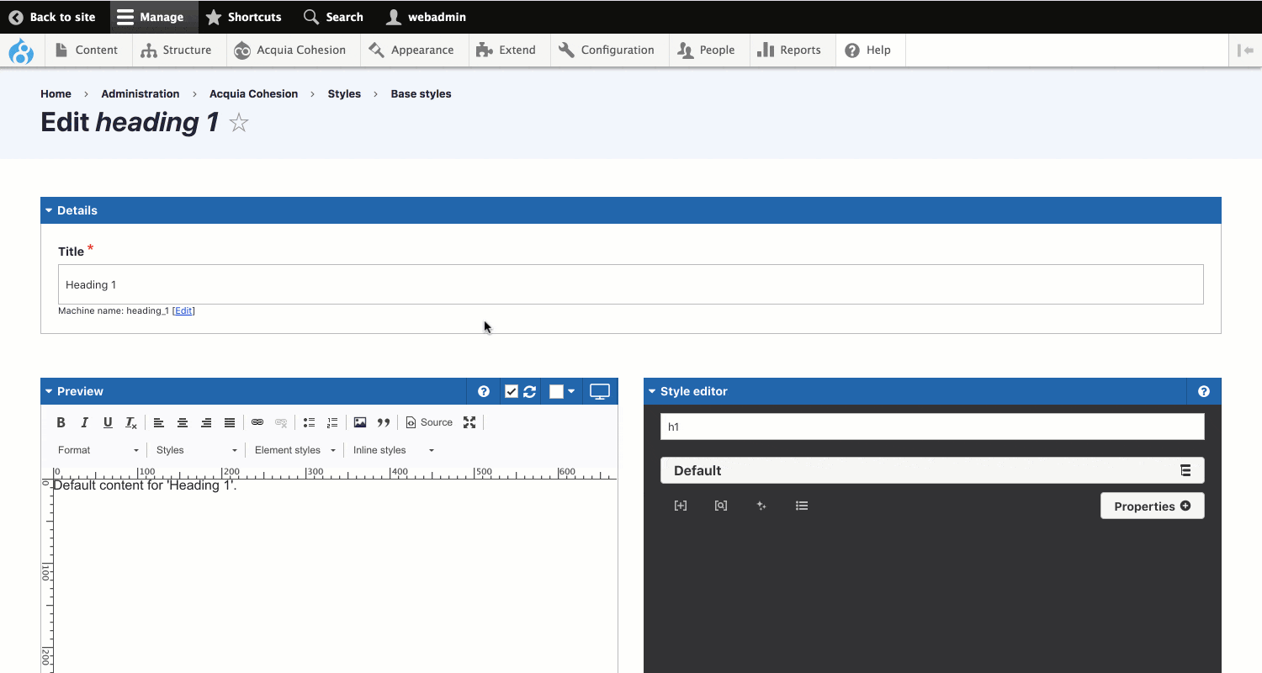Viewport: 1262px width, 673px height.
Task: Click the Properties button in Style editor
Action: coord(1152,506)
